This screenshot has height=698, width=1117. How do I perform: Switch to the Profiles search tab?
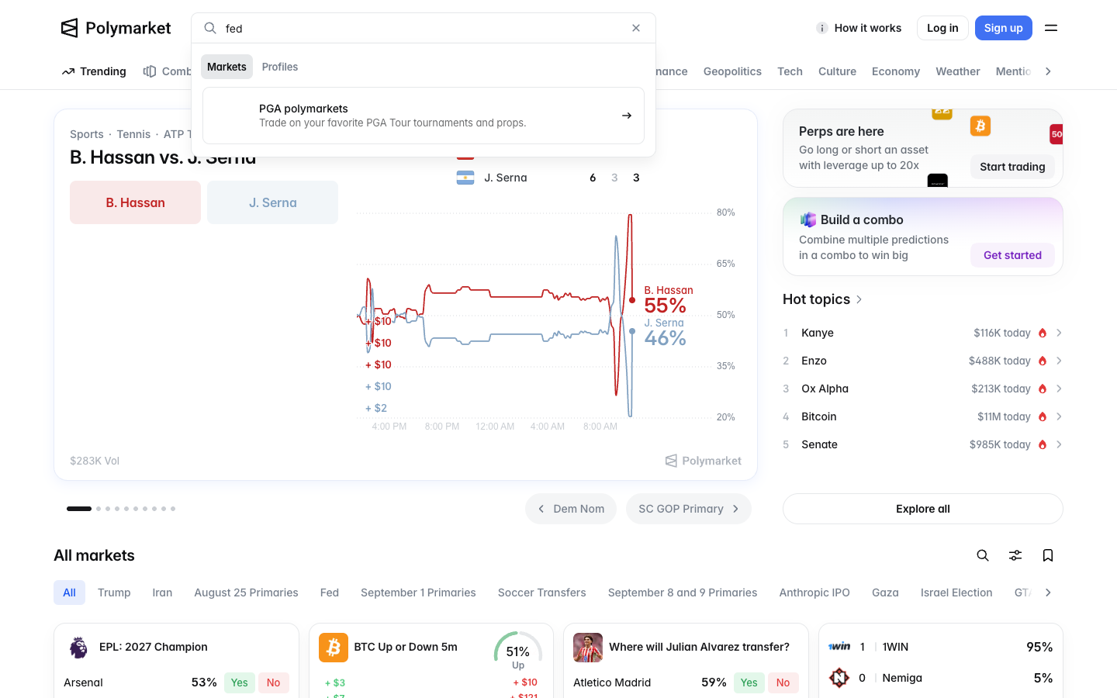pyautogui.click(x=280, y=67)
